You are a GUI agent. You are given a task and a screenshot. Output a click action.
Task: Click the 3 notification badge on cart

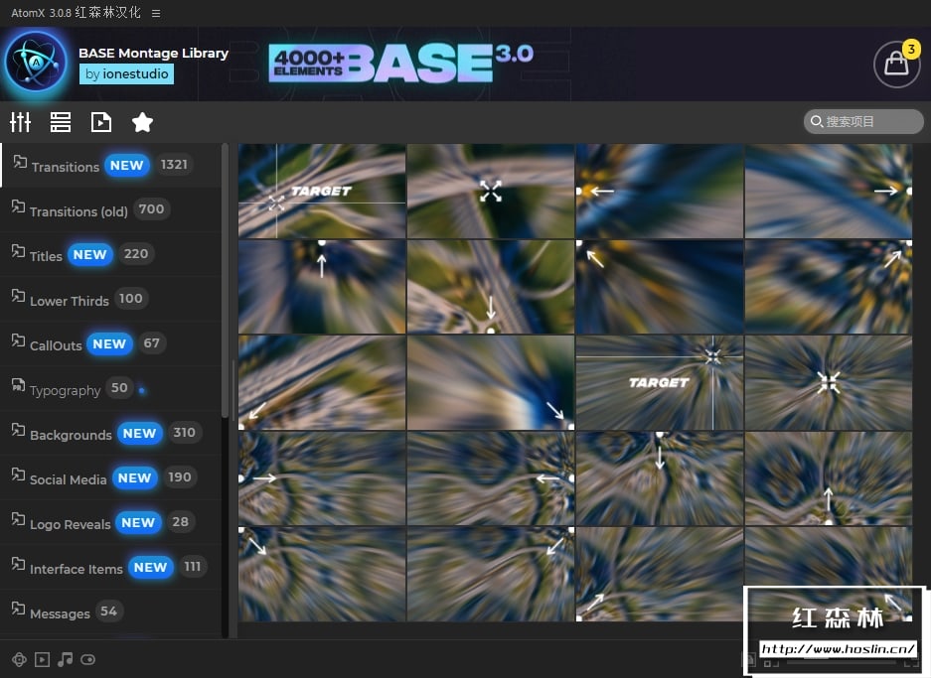[911, 50]
